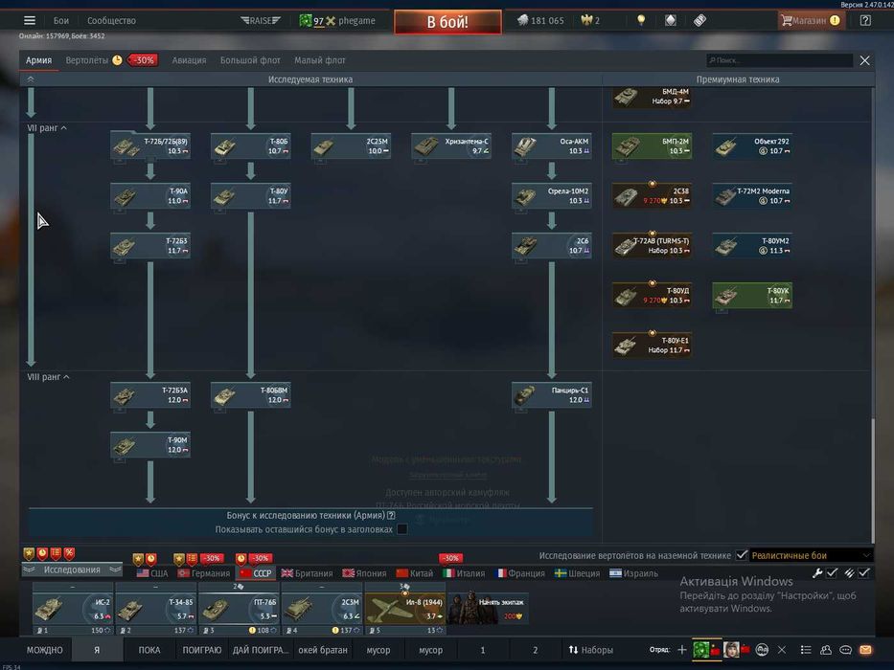Viewport: 894px width, 670px height.
Task: Select the Швеция nation
Action: coord(577,573)
